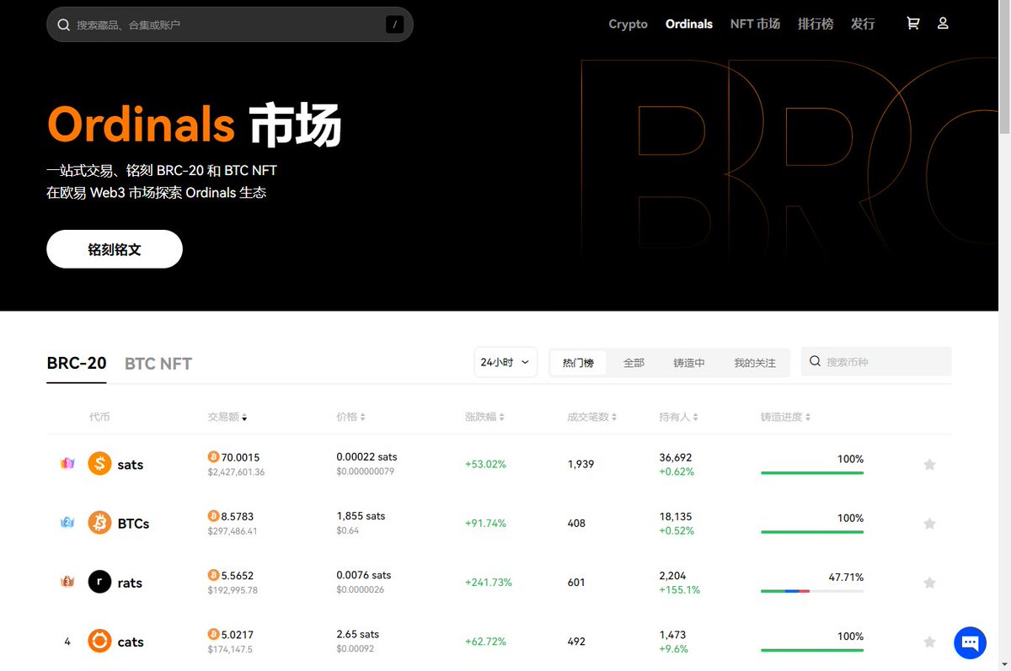
Task: Open the cats token name link
Action: point(131,642)
